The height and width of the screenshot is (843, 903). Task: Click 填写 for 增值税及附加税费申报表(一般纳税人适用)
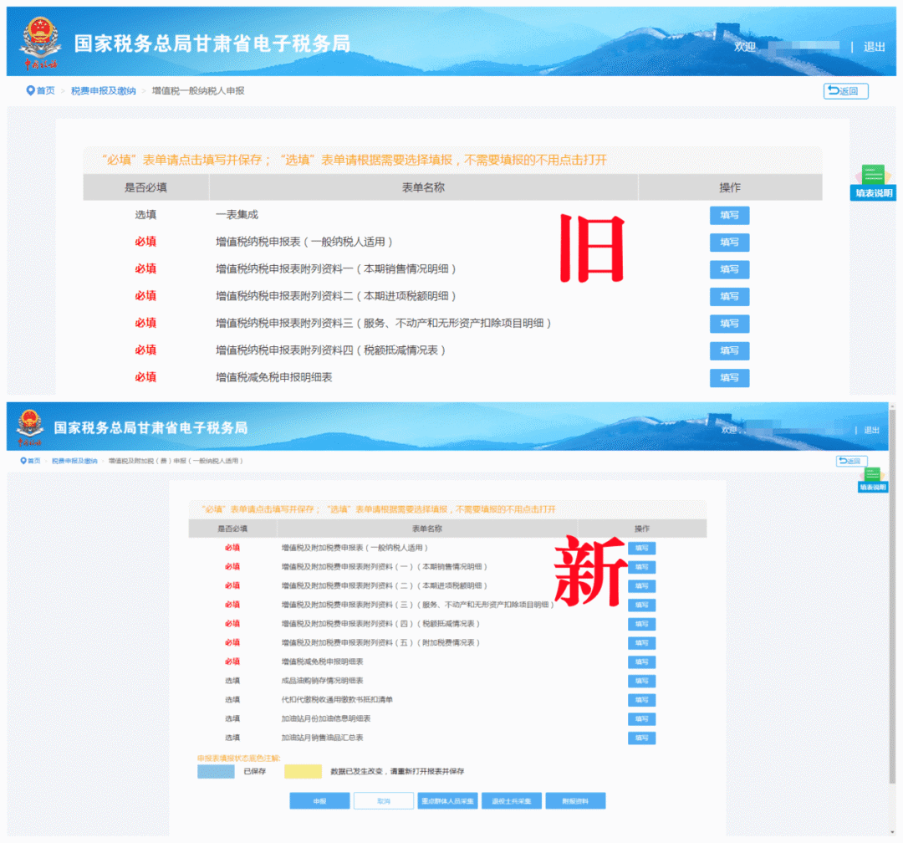click(641, 548)
